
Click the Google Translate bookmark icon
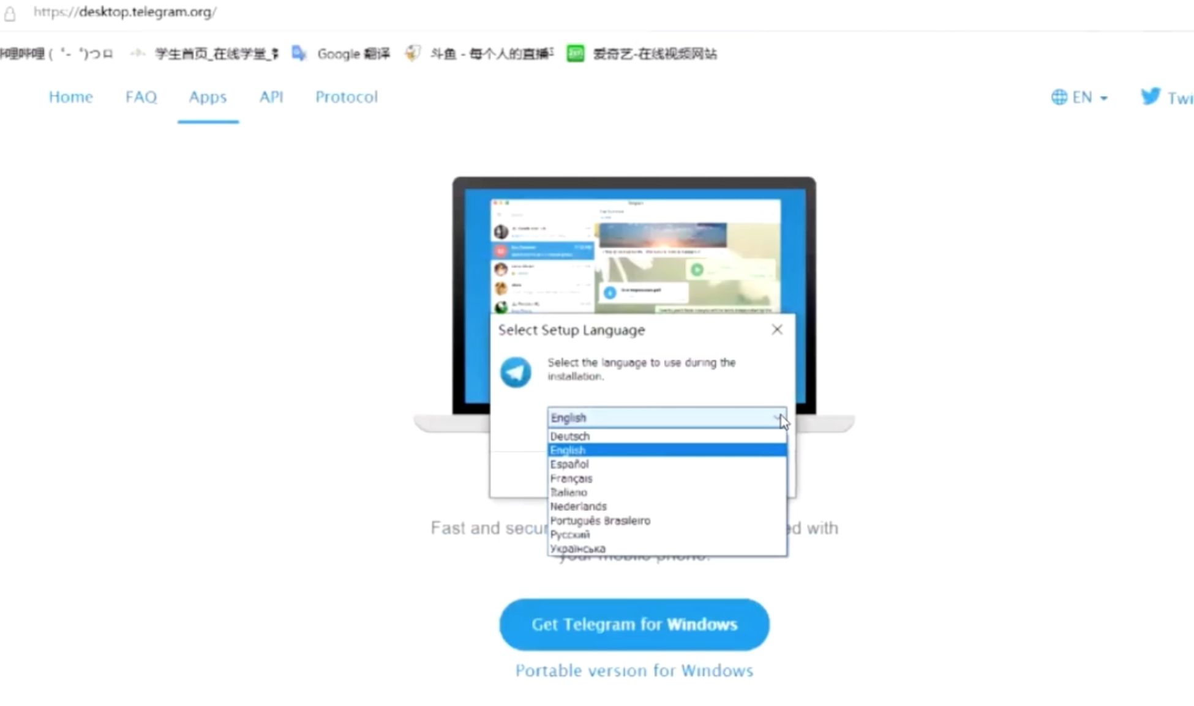[299, 53]
